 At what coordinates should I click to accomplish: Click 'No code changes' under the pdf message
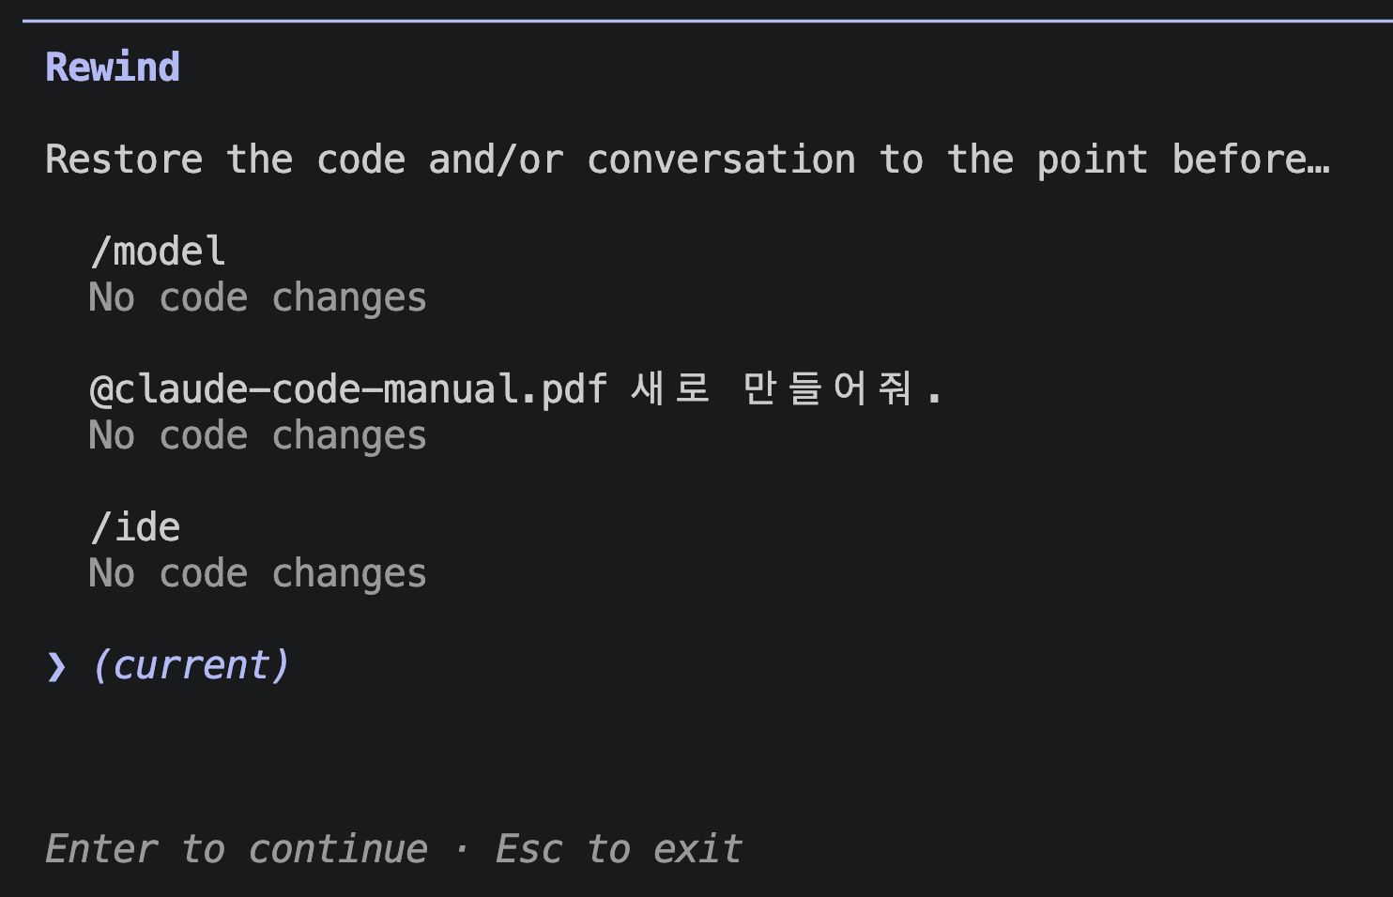click(x=258, y=436)
